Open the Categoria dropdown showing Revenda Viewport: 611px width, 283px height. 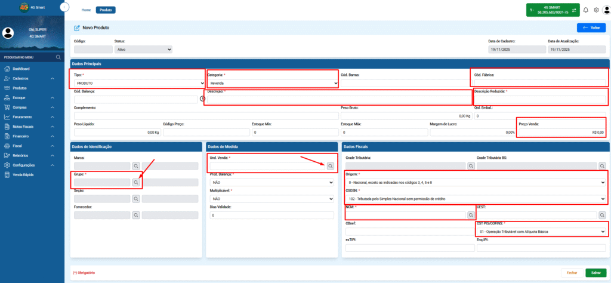273,83
